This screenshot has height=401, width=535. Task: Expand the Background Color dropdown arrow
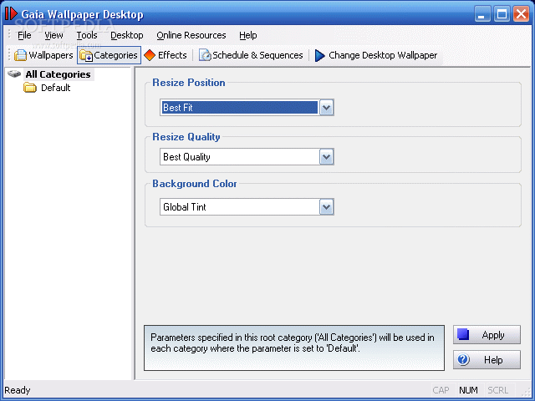click(x=326, y=207)
